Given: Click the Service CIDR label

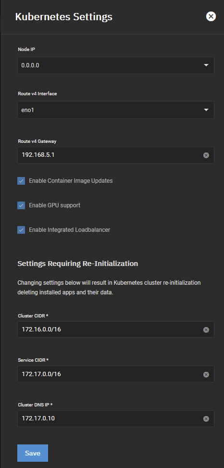Looking at the screenshot, I should pos(33,360).
